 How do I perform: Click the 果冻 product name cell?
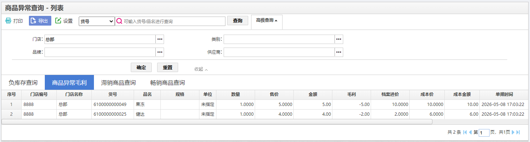pyautogui.click(x=147, y=105)
